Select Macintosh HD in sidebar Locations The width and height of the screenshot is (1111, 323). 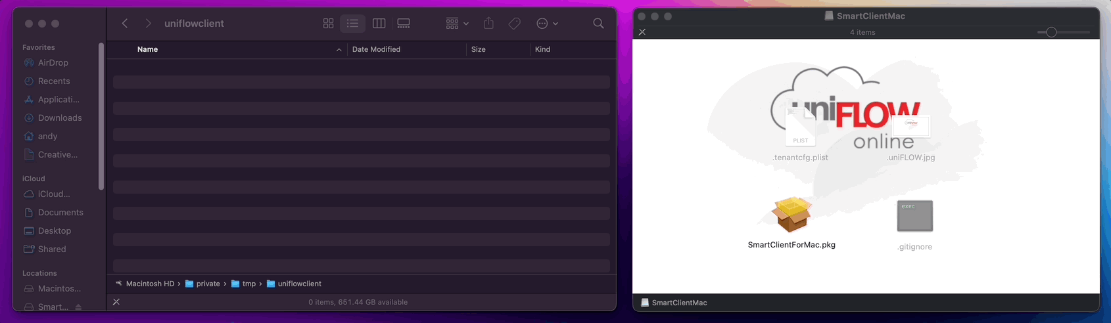tap(53, 289)
